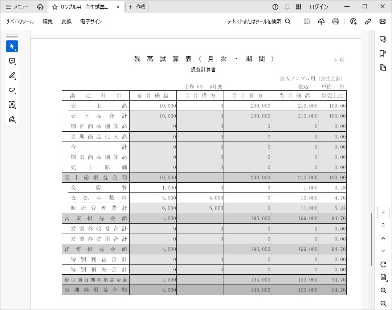
Task: Click the 当期純損益金額 row label
Action: [96, 290]
